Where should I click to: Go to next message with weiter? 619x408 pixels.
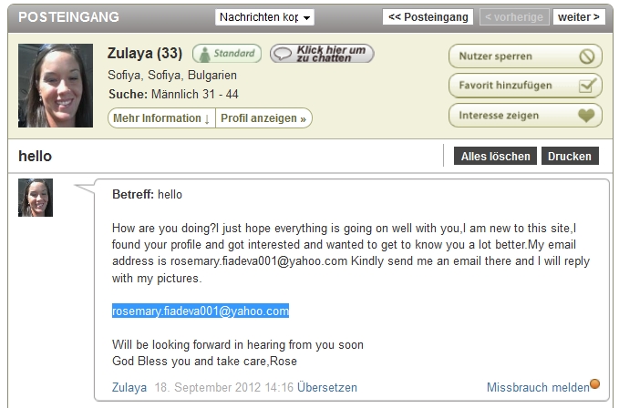coord(579,17)
